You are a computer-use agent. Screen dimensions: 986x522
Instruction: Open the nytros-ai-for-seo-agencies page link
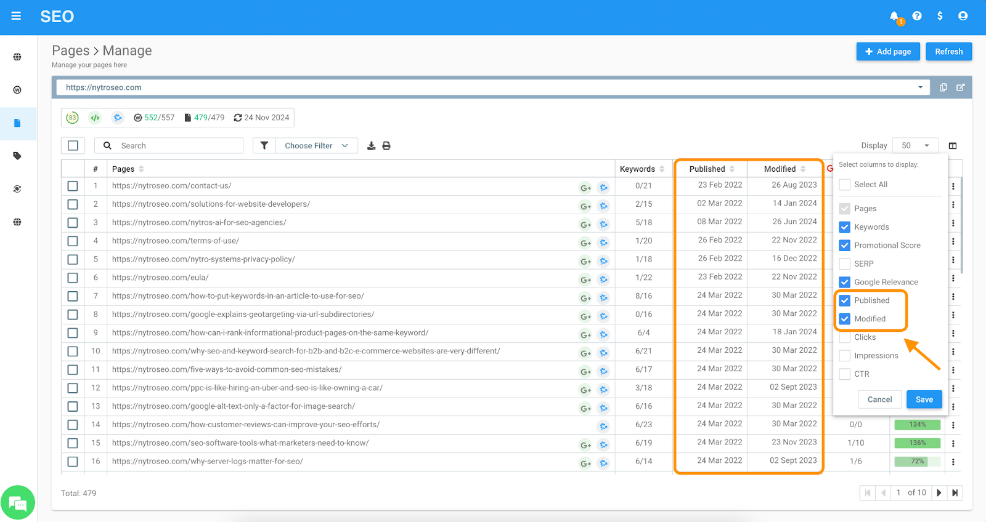click(x=199, y=222)
